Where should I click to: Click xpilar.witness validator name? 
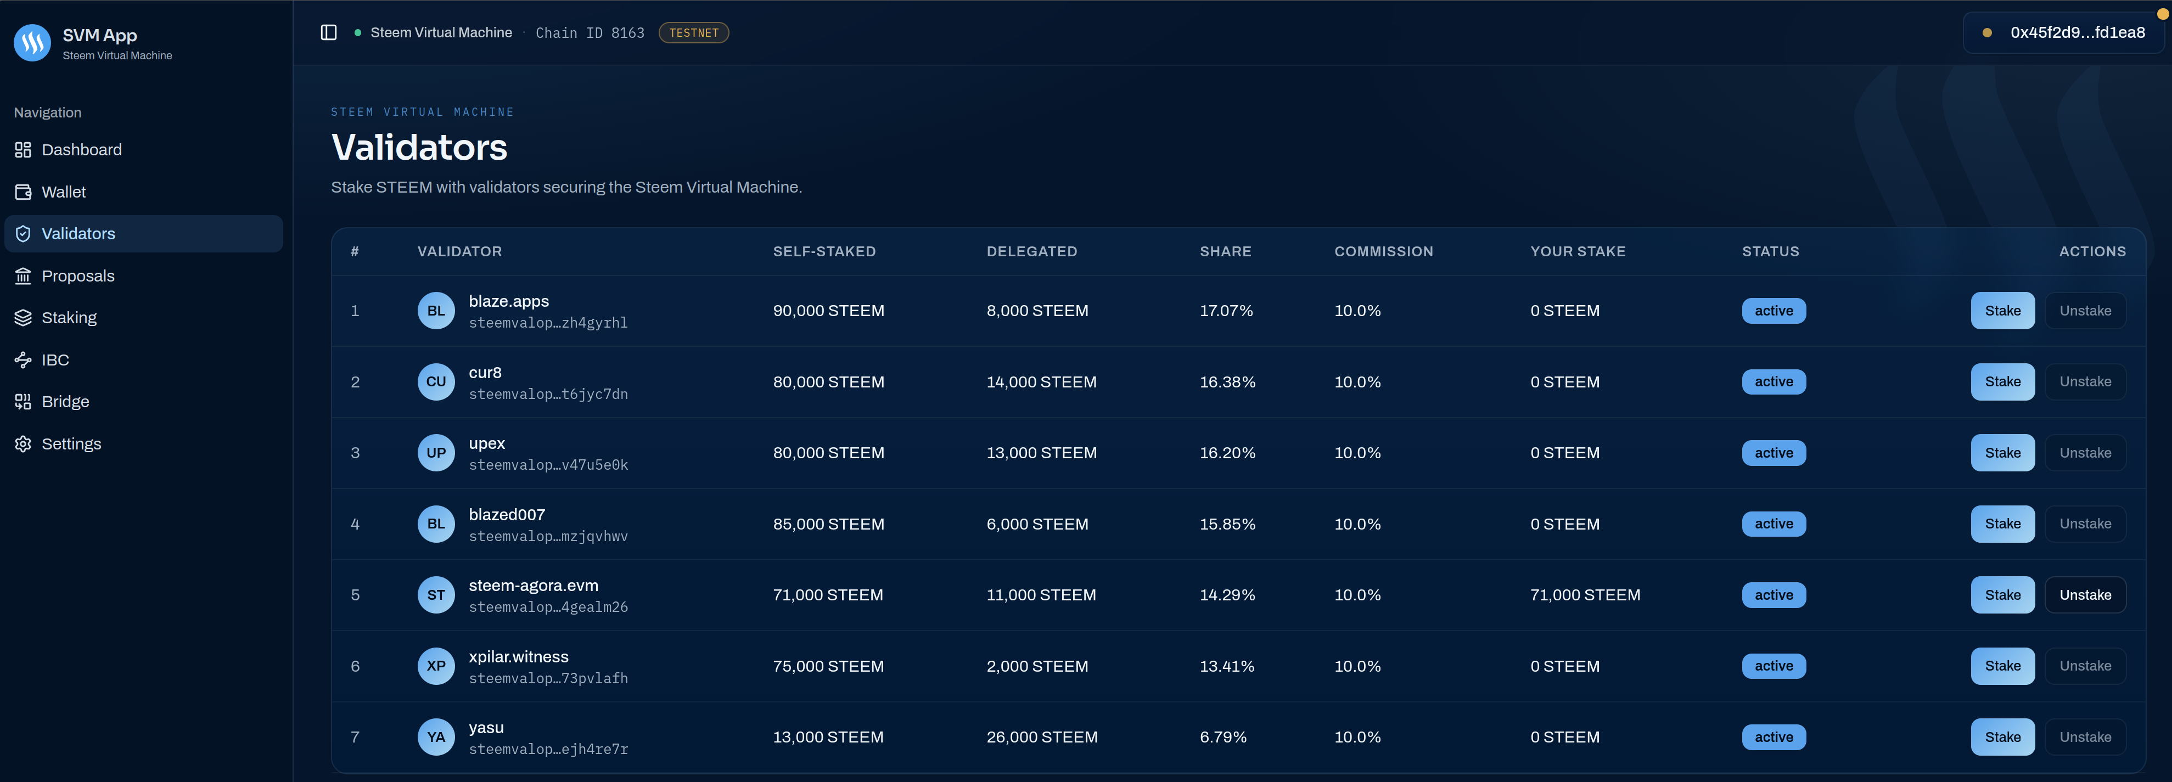[x=519, y=656]
